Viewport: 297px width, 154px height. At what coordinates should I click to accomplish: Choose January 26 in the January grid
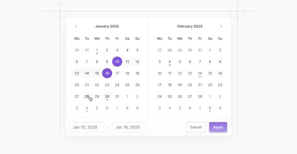click(x=137, y=85)
